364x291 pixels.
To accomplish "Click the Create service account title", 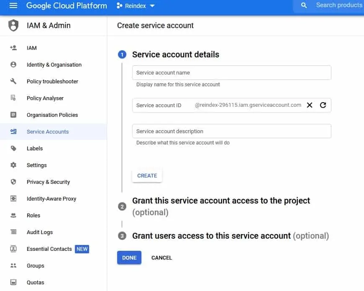I will 155,25.
